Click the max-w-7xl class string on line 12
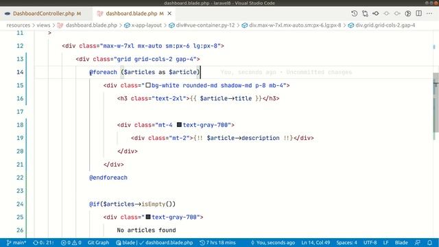The height and width of the screenshot is (247, 439). (x=160, y=46)
